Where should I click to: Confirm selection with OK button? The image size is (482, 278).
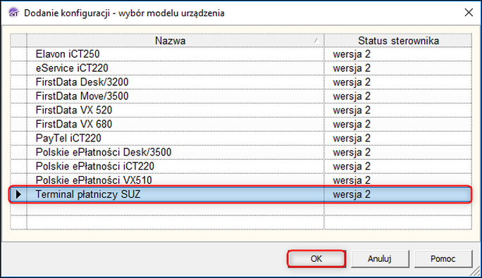(316, 259)
